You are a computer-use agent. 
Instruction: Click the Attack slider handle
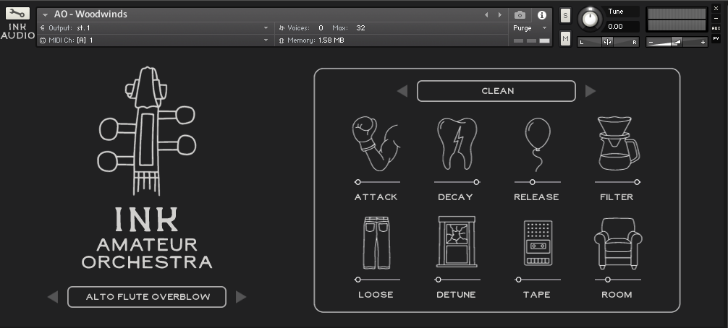click(358, 182)
